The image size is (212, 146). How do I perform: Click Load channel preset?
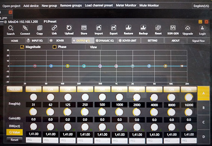click(x=99, y=5)
